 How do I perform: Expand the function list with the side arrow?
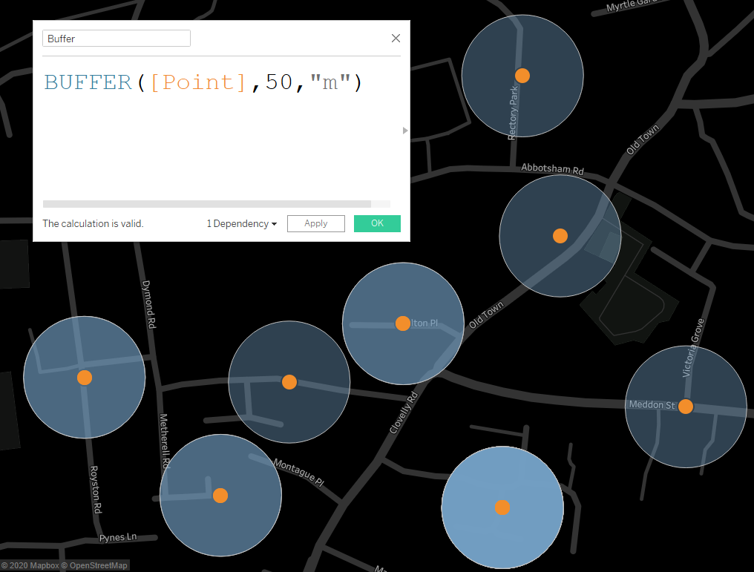(405, 131)
